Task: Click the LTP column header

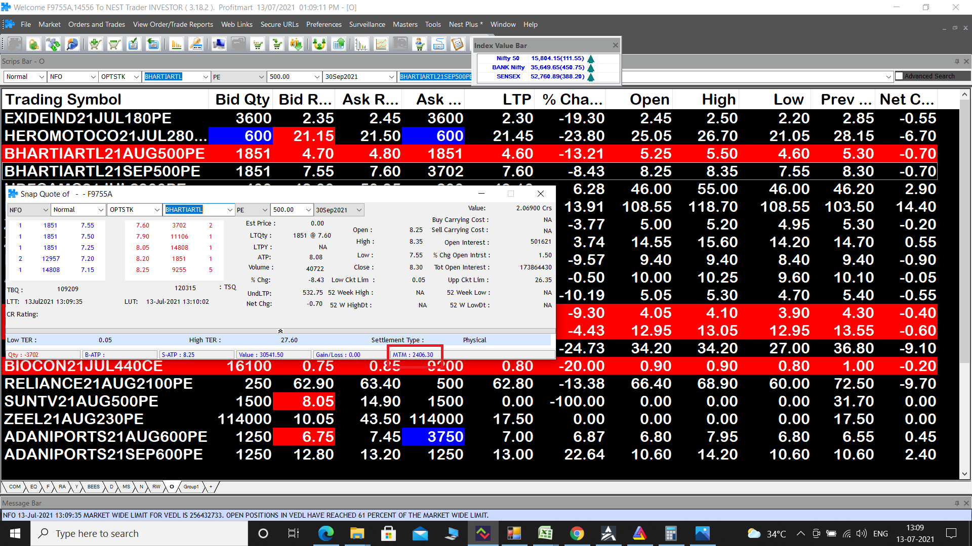Action: pos(499,100)
